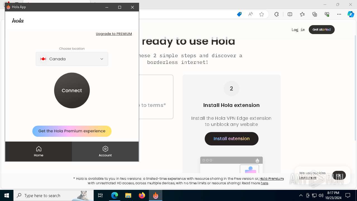The width and height of the screenshot is (357, 201).
Task: Open Microsoft Edge from the taskbar
Action: click(115, 196)
